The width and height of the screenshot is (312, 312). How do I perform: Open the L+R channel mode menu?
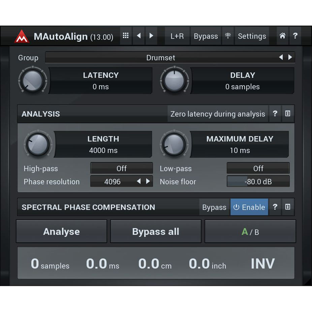(x=177, y=36)
